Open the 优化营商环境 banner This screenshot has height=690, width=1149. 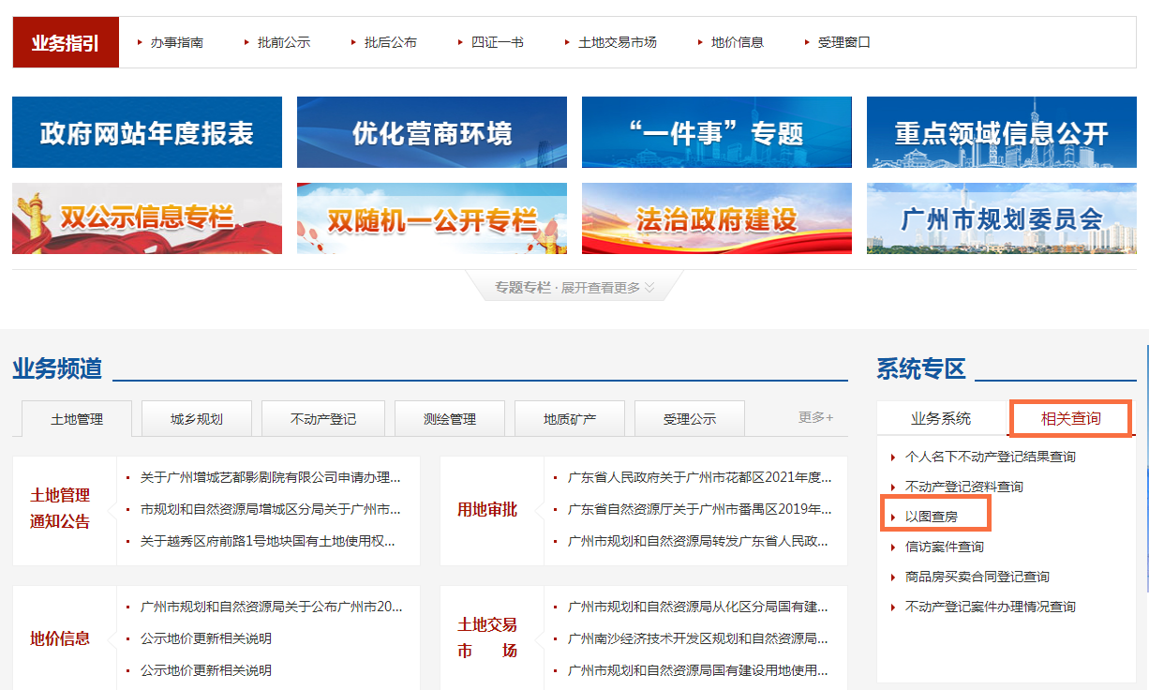coord(432,132)
